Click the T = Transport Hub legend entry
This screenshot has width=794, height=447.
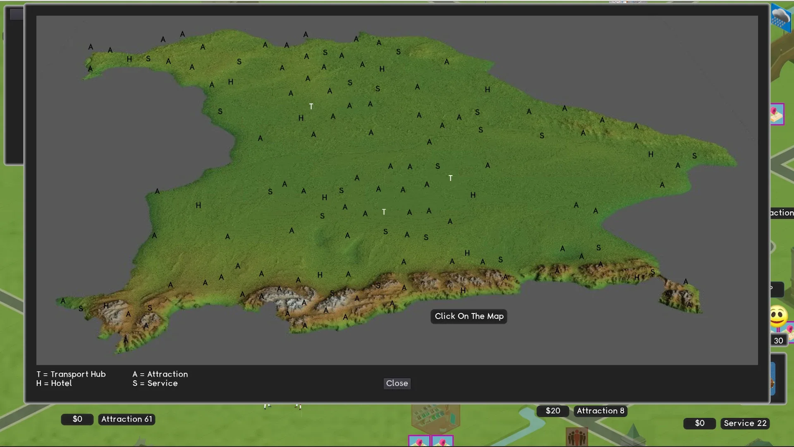coord(71,374)
